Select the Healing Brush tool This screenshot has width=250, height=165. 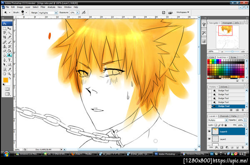(5, 42)
